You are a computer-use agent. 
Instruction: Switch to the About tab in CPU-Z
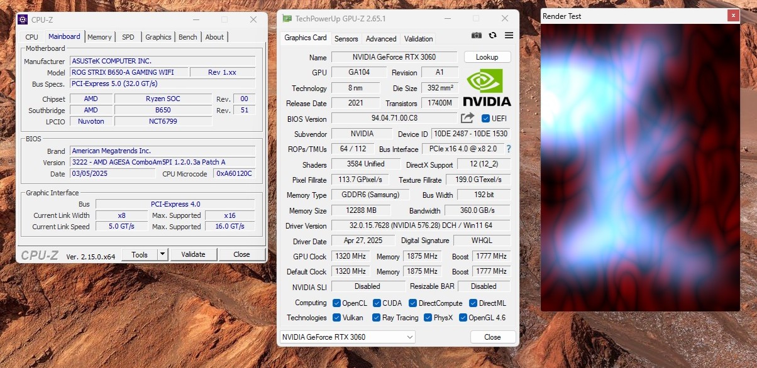click(214, 37)
